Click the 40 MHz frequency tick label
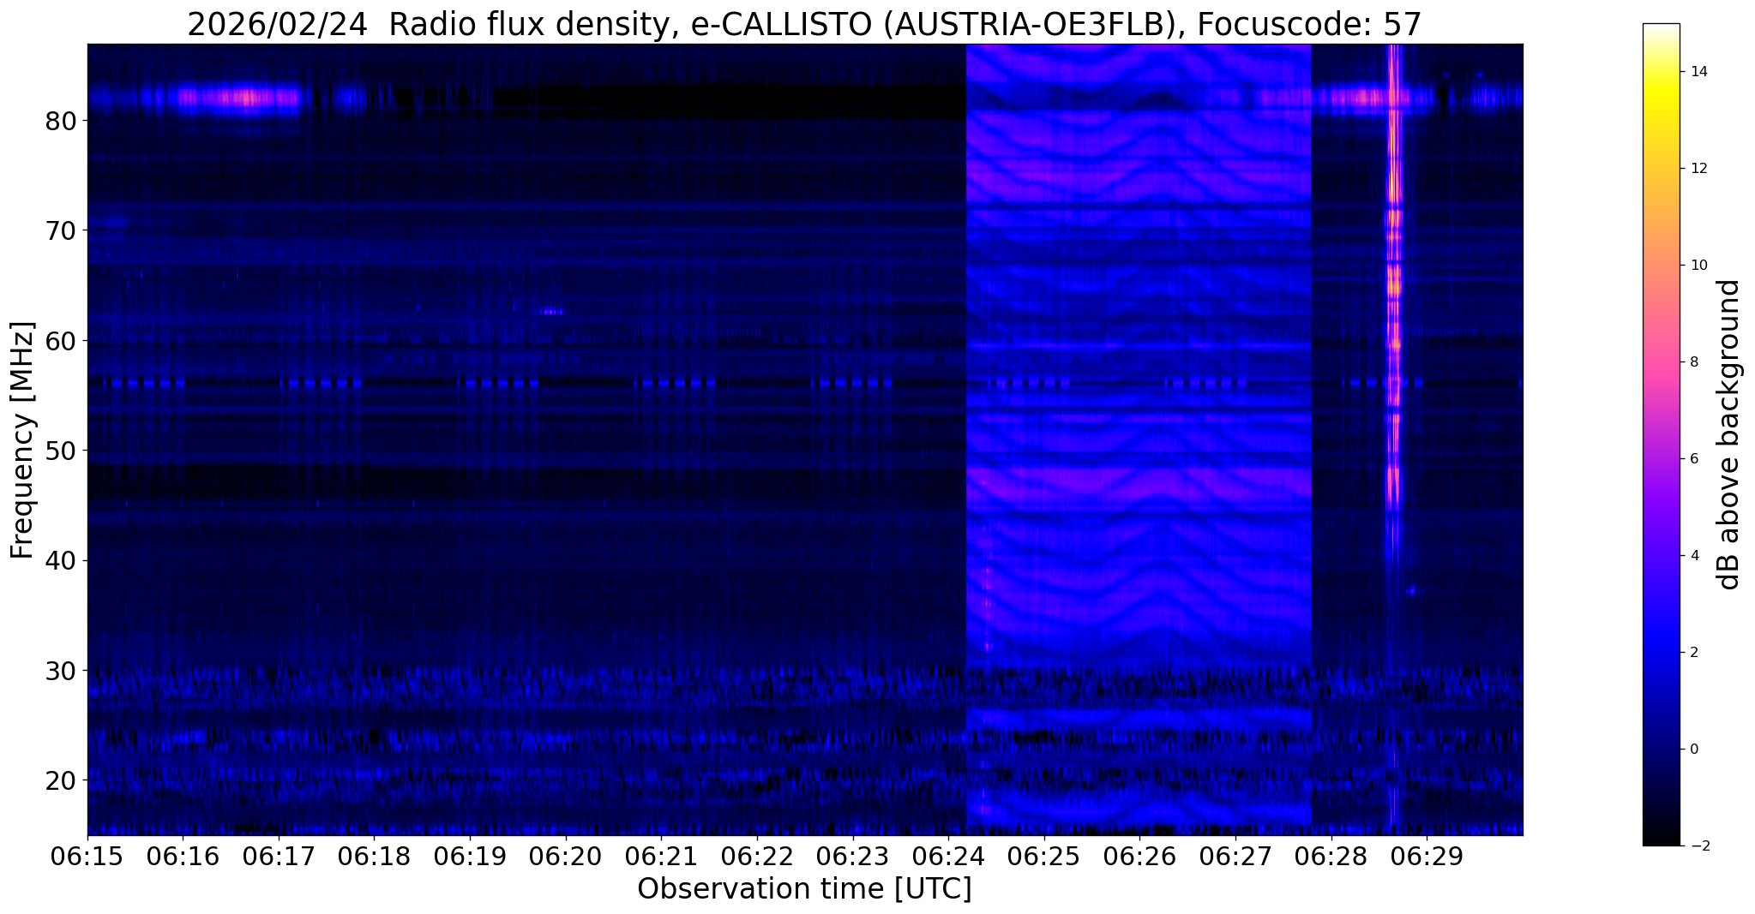 60,560
